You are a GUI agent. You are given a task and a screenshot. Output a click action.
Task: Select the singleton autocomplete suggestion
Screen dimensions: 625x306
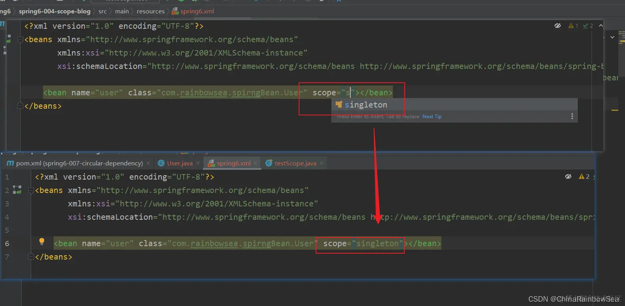coord(454,105)
